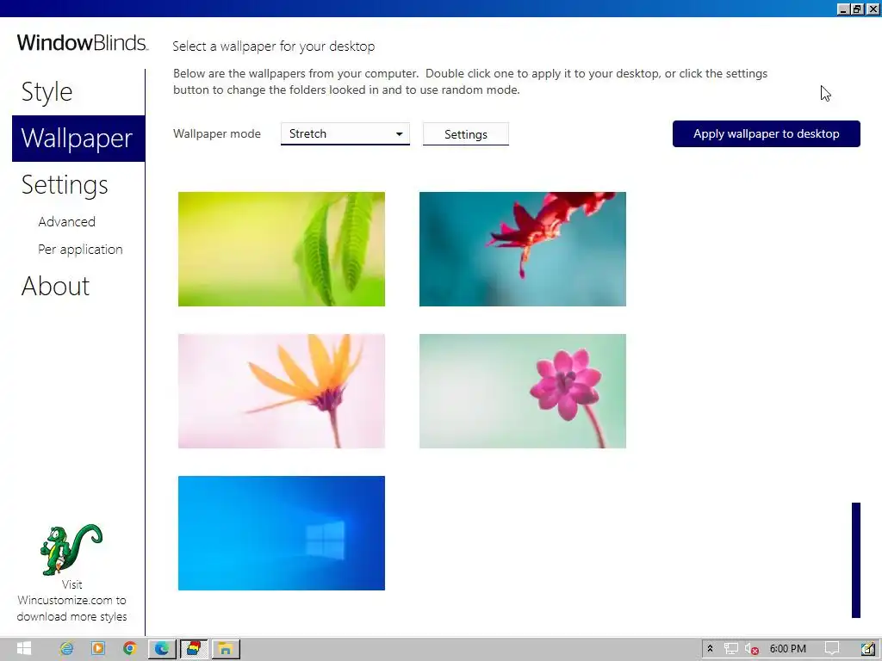Open Per application settings
Screen dimensions: 882x661
click(80, 250)
